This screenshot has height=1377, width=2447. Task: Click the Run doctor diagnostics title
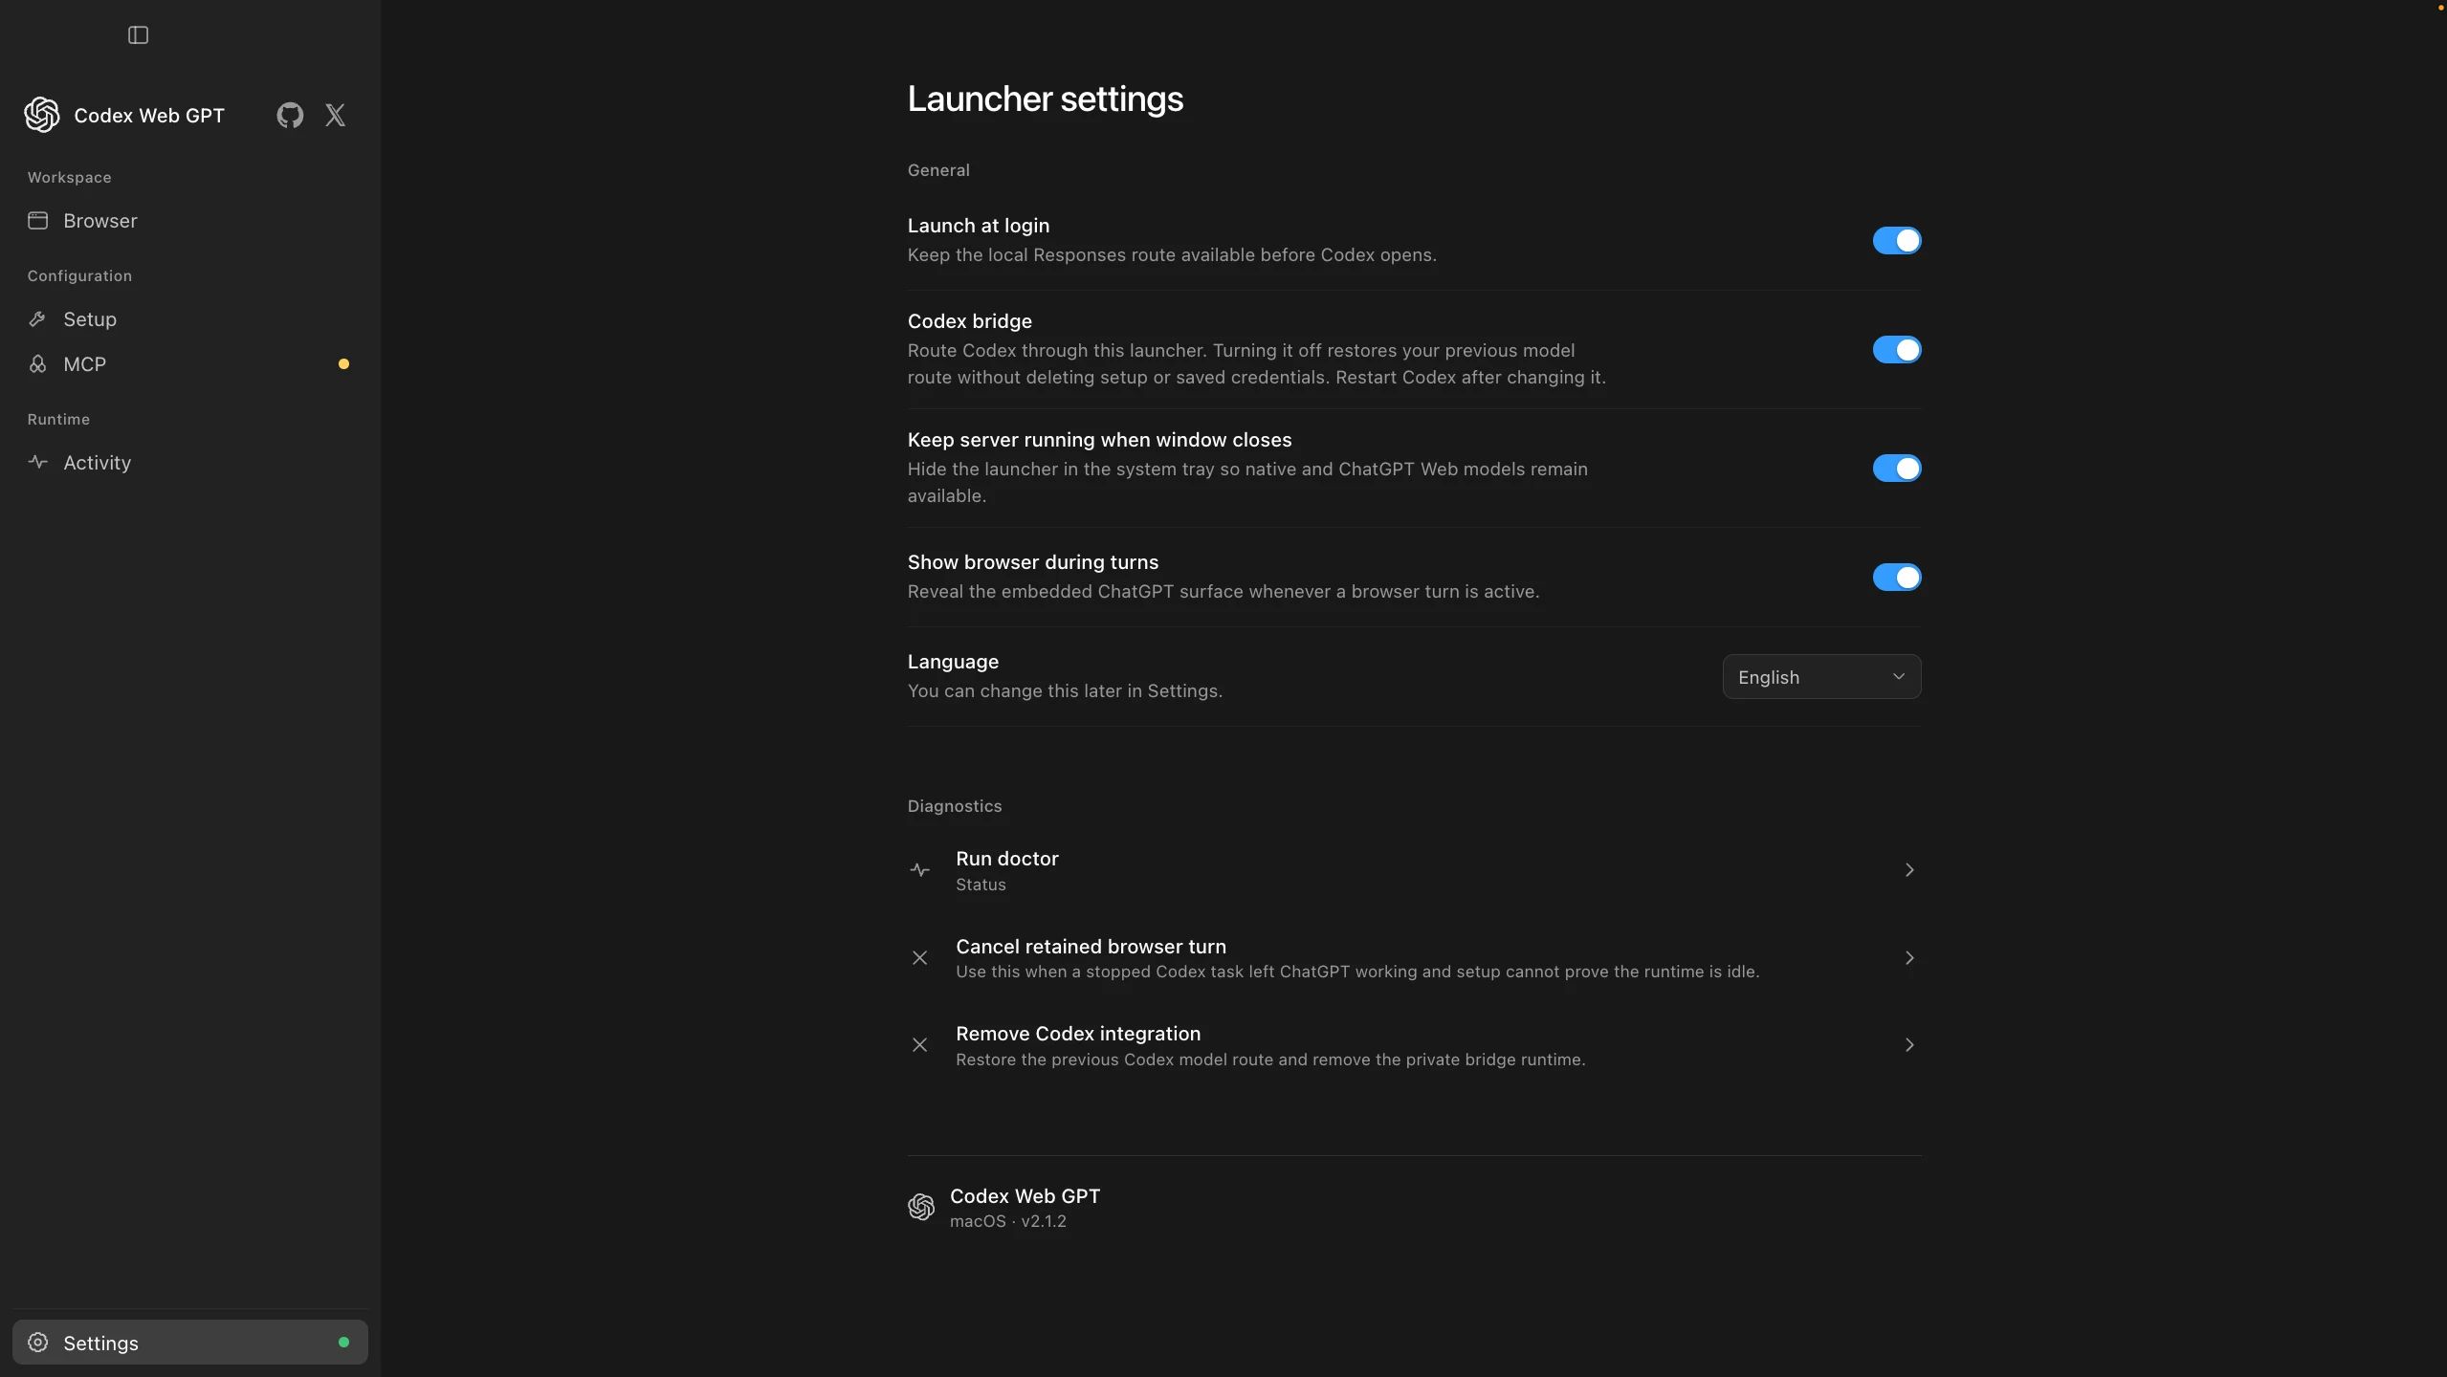pos(1006,859)
